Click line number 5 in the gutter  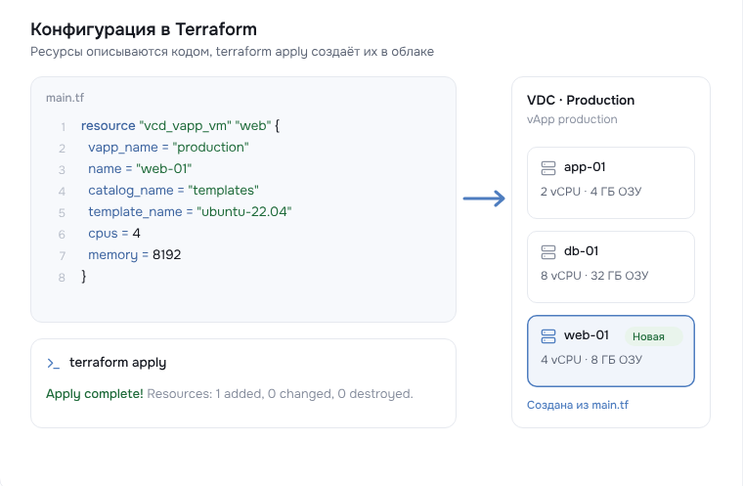(x=62, y=213)
